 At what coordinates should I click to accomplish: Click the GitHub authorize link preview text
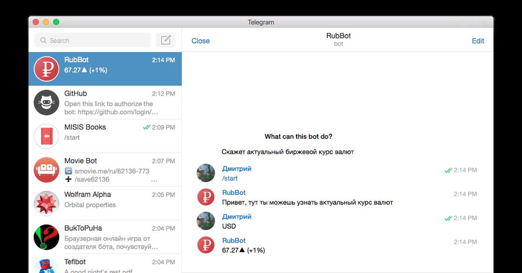[x=111, y=108]
